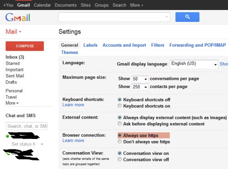This screenshot has width=228, height=169.
Task: Open Sites from top bar
Action: click(86, 5)
